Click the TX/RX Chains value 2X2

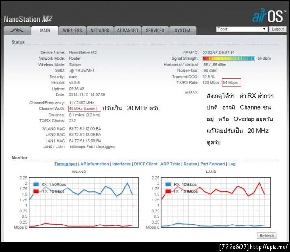72,121
